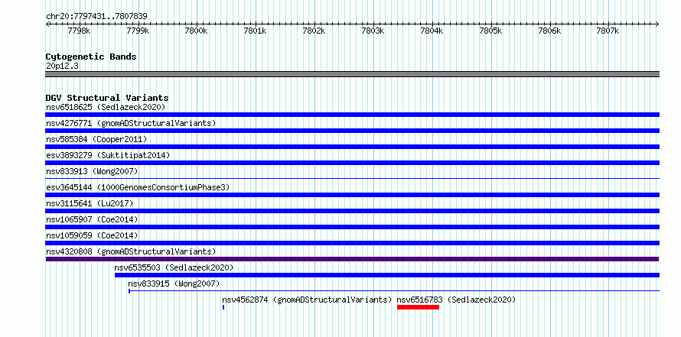Viewport: 681px width, 337px height.
Task: Click the blue bar of esv3893279
Action: point(352,163)
